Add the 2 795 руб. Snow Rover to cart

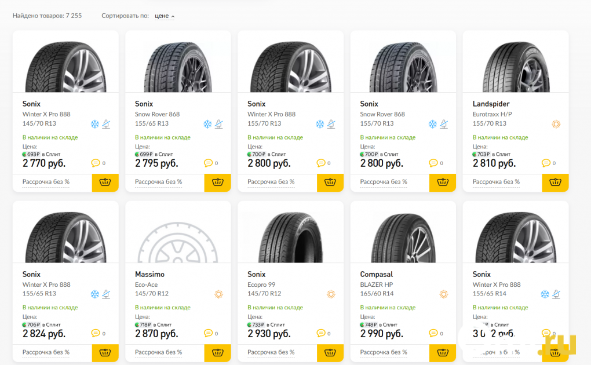(x=217, y=183)
